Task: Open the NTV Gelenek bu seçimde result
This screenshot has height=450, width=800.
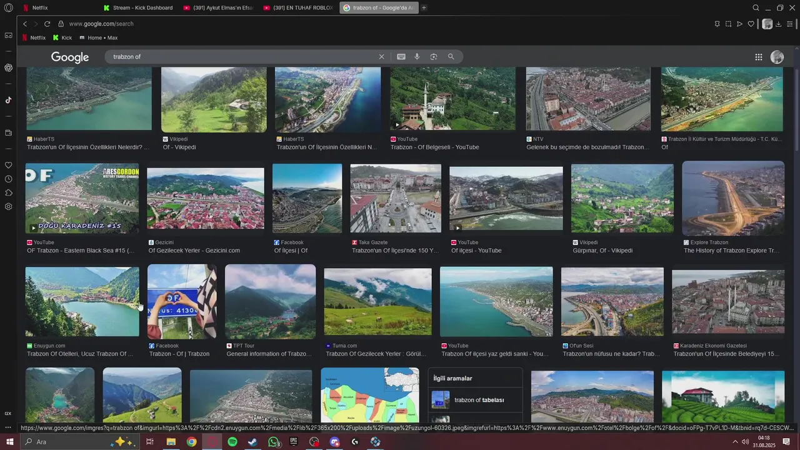Action: point(588,99)
